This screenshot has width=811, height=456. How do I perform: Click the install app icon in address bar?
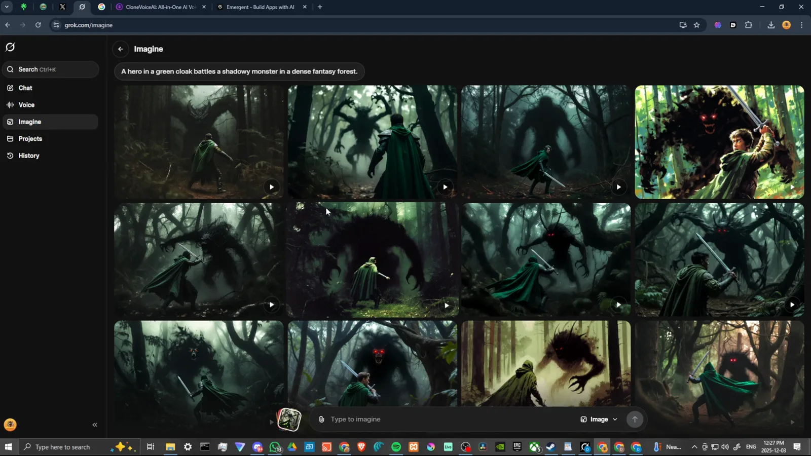pyautogui.click(x=683, y=25)
